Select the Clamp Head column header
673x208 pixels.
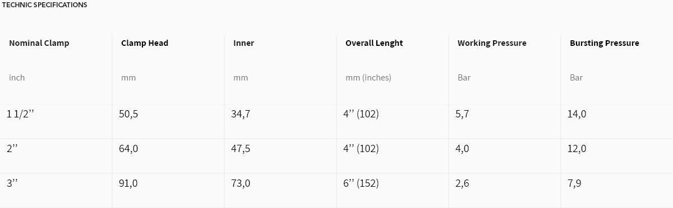(145, 43)
